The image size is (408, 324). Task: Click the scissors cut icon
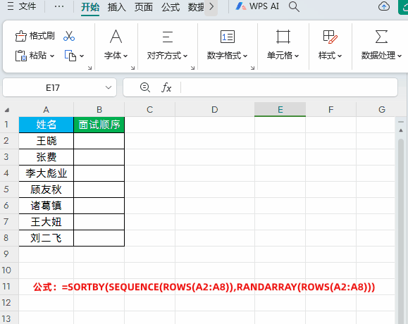pos(69,36)
